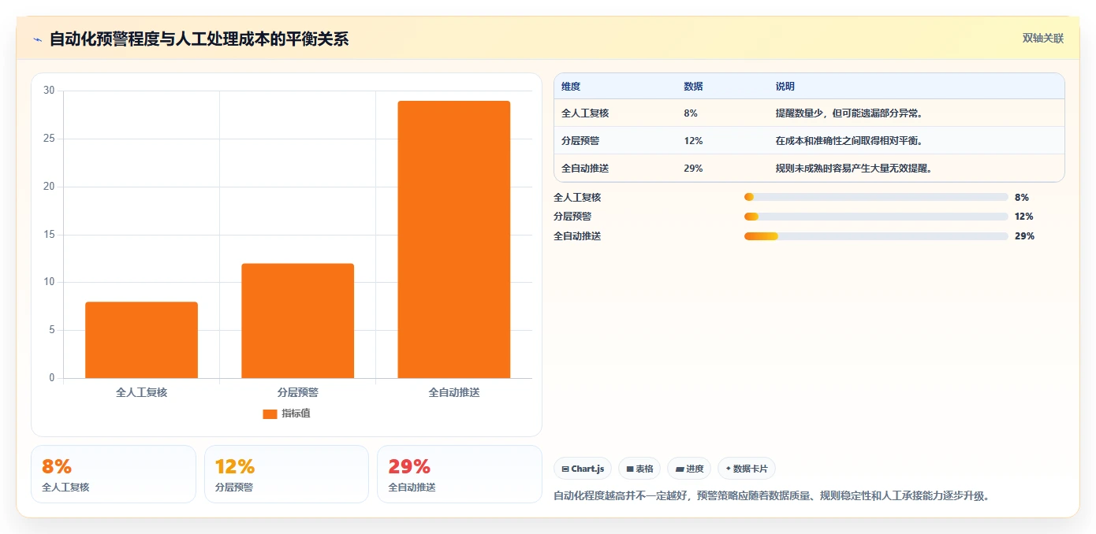Click the footer note starting 自动化程度越高
This screenshot has height=534, width=1096.
point(772,496)
